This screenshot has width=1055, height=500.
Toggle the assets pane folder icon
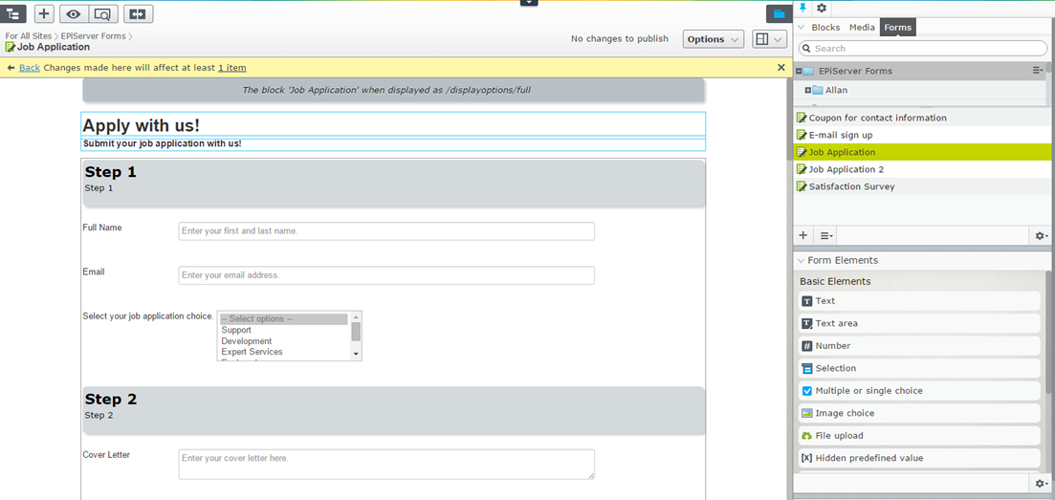(779, 13)
